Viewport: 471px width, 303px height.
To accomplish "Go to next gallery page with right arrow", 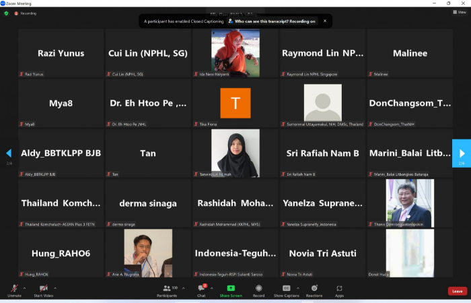I will tap(461, 153).
